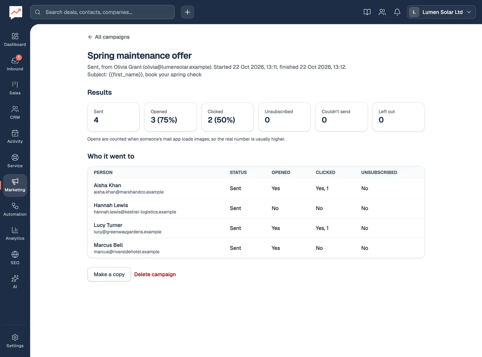The width and height of the screenshot is (482, 357).
Task: Click Delete campaign
Action: click(155, 274)
